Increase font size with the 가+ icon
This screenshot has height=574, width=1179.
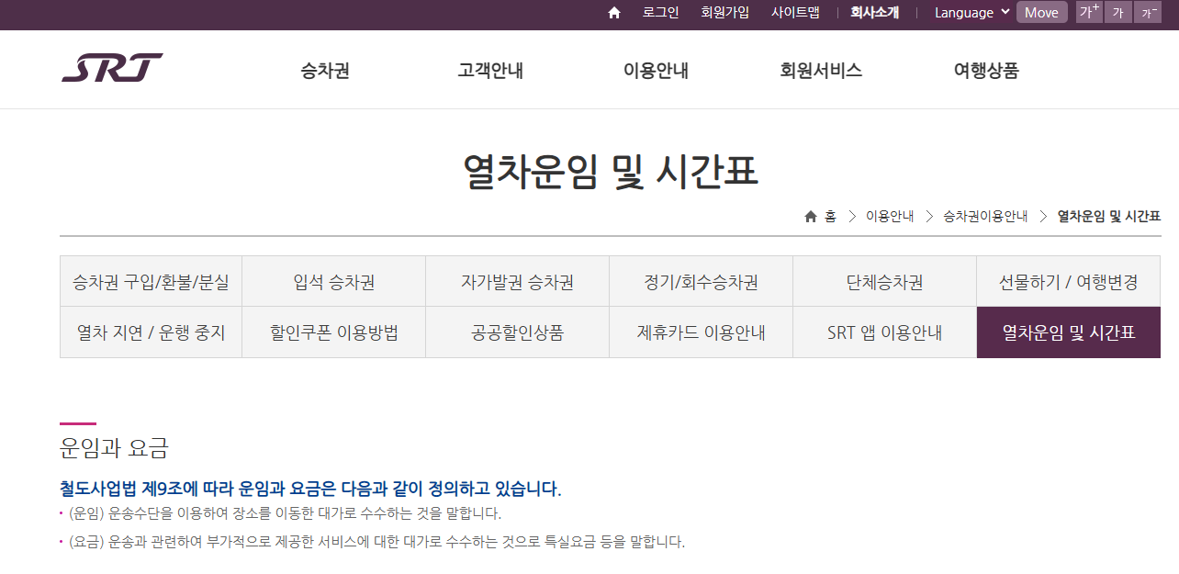coord(1089,12)
